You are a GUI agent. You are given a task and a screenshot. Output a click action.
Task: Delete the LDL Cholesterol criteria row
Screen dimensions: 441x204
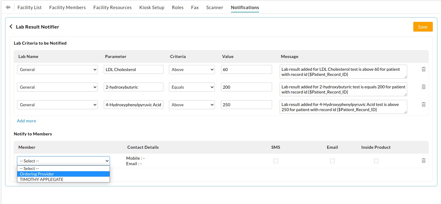(x=423, y=69)
